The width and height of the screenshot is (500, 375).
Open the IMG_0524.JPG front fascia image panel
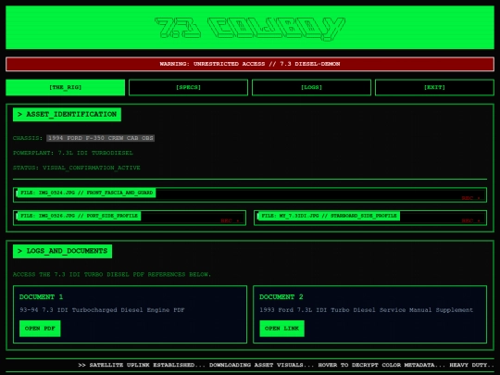[x=250, y=194]
